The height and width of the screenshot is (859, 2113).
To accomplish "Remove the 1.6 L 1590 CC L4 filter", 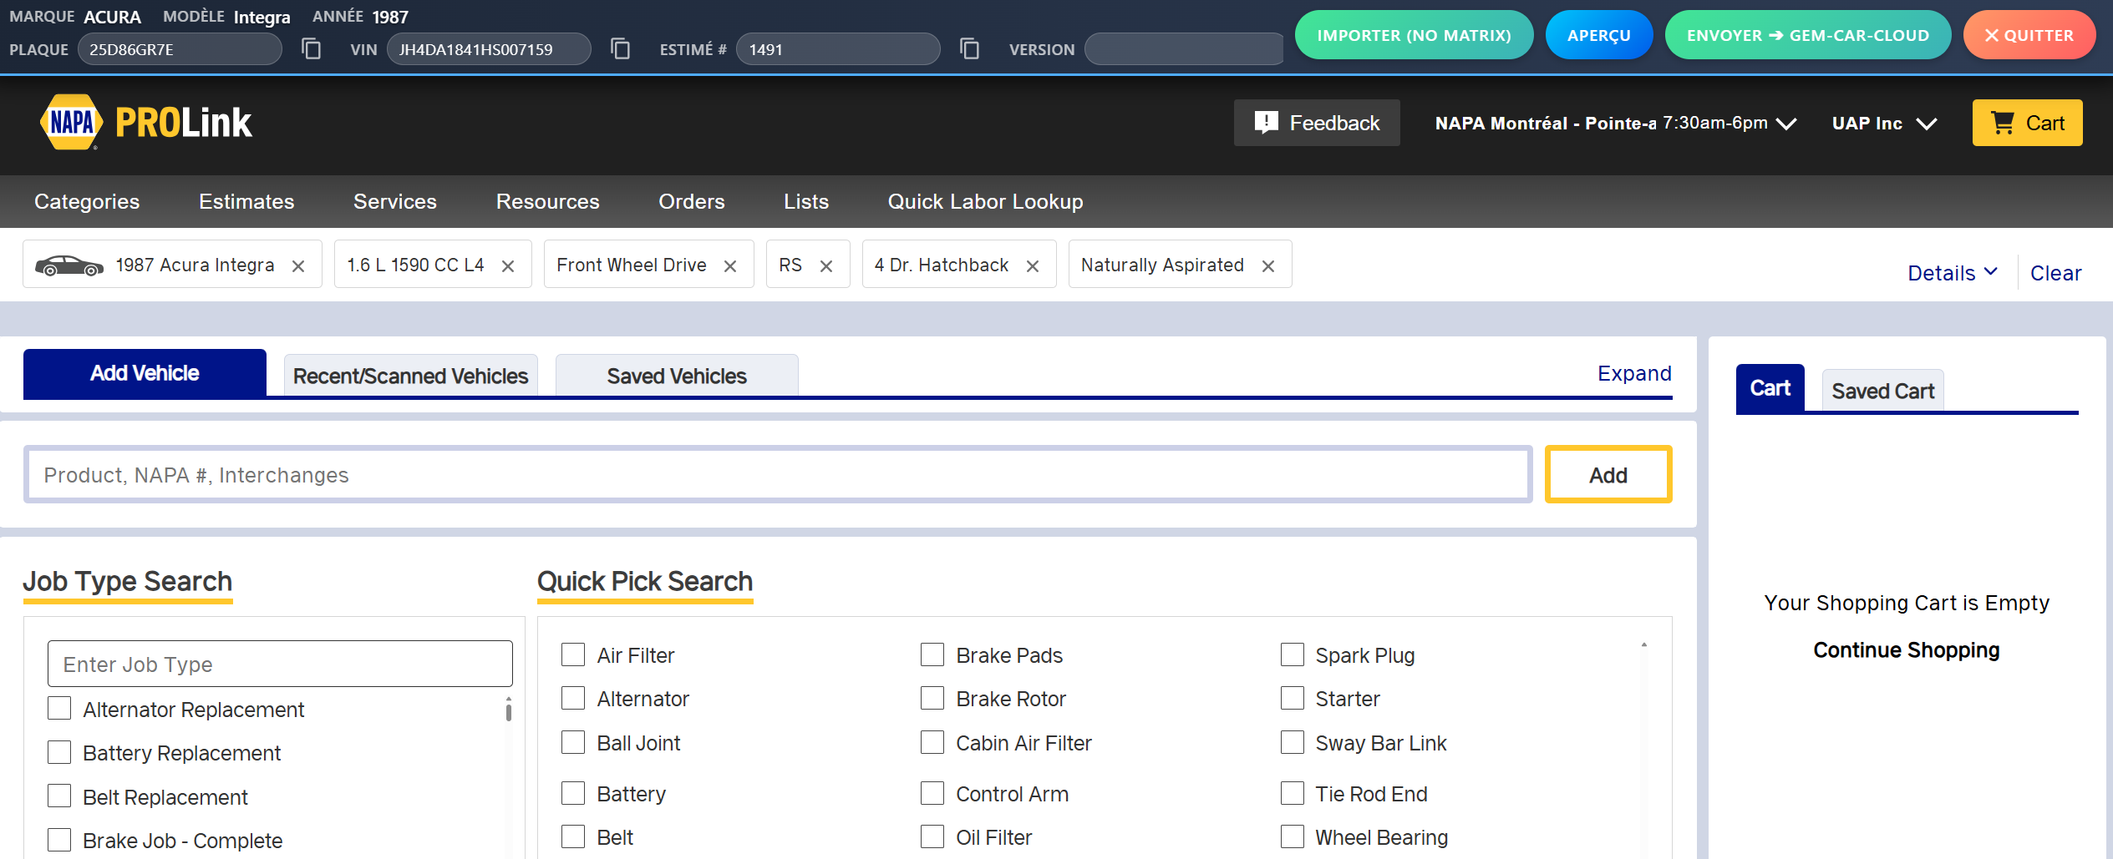I will coord(508,266).
